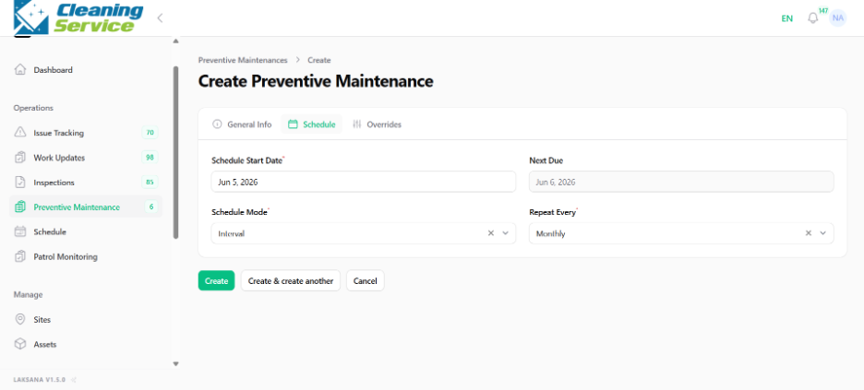Select the Schedule tab in the form
864x390 pixels.
tap(312, 124)
